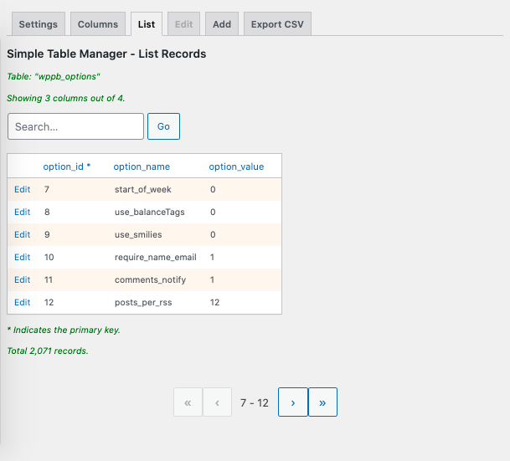Open the Add tab

[222, 24]
